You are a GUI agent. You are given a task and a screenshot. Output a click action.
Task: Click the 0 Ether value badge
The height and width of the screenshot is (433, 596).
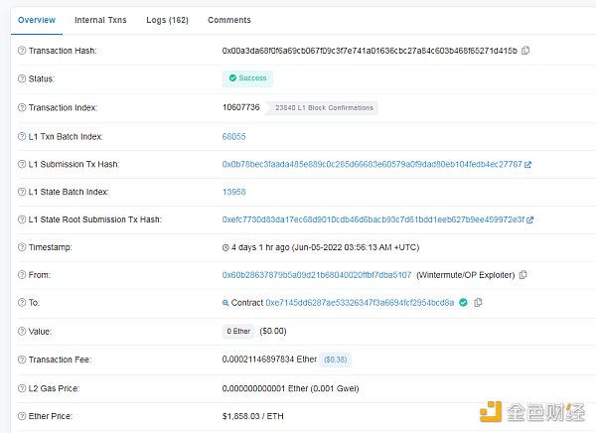click(238, 331)
